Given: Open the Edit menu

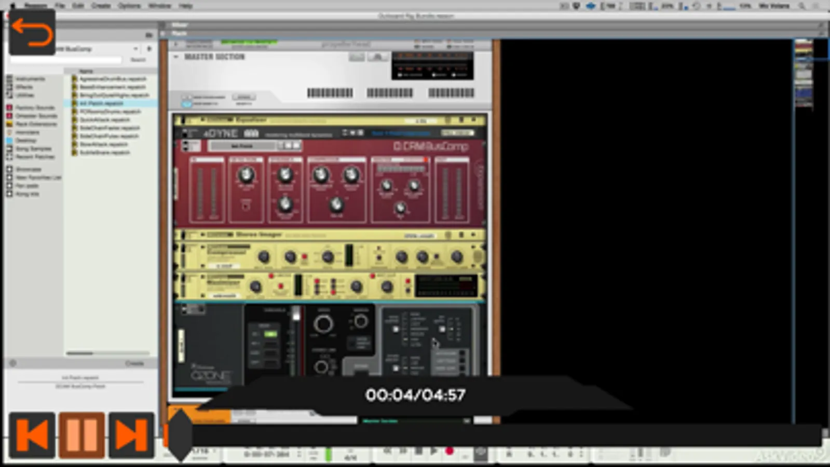Looking at the screenshot, I should (78, 6).
